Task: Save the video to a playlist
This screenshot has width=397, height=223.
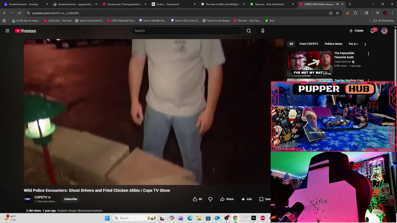Action: pos(265,199)
